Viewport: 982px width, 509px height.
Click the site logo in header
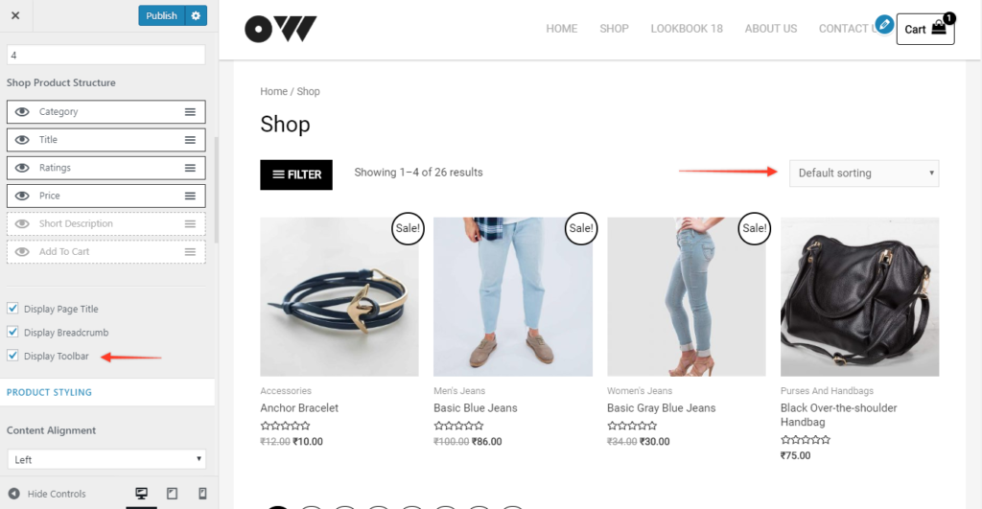(x=281, y=29)
